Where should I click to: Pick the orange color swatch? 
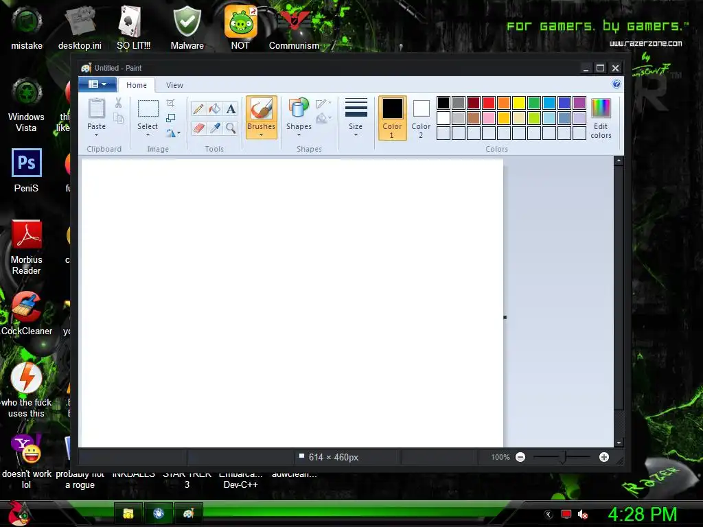pos(504,103)
